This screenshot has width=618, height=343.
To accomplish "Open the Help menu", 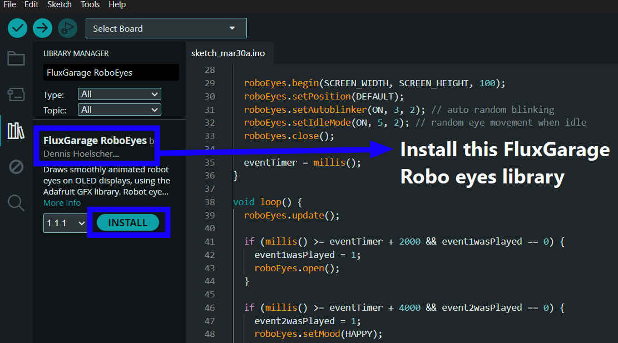I will point(117,5).
